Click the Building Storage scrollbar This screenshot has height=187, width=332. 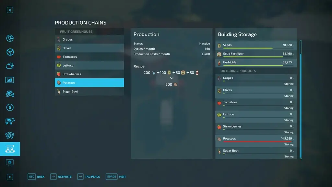pos(301,99)
